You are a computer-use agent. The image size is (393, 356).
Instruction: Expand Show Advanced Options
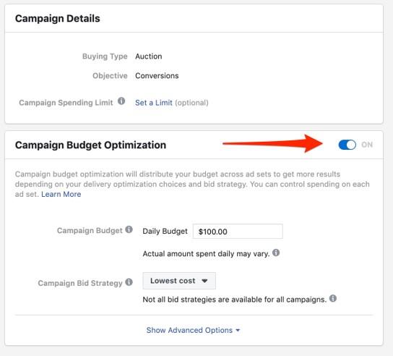193,330
